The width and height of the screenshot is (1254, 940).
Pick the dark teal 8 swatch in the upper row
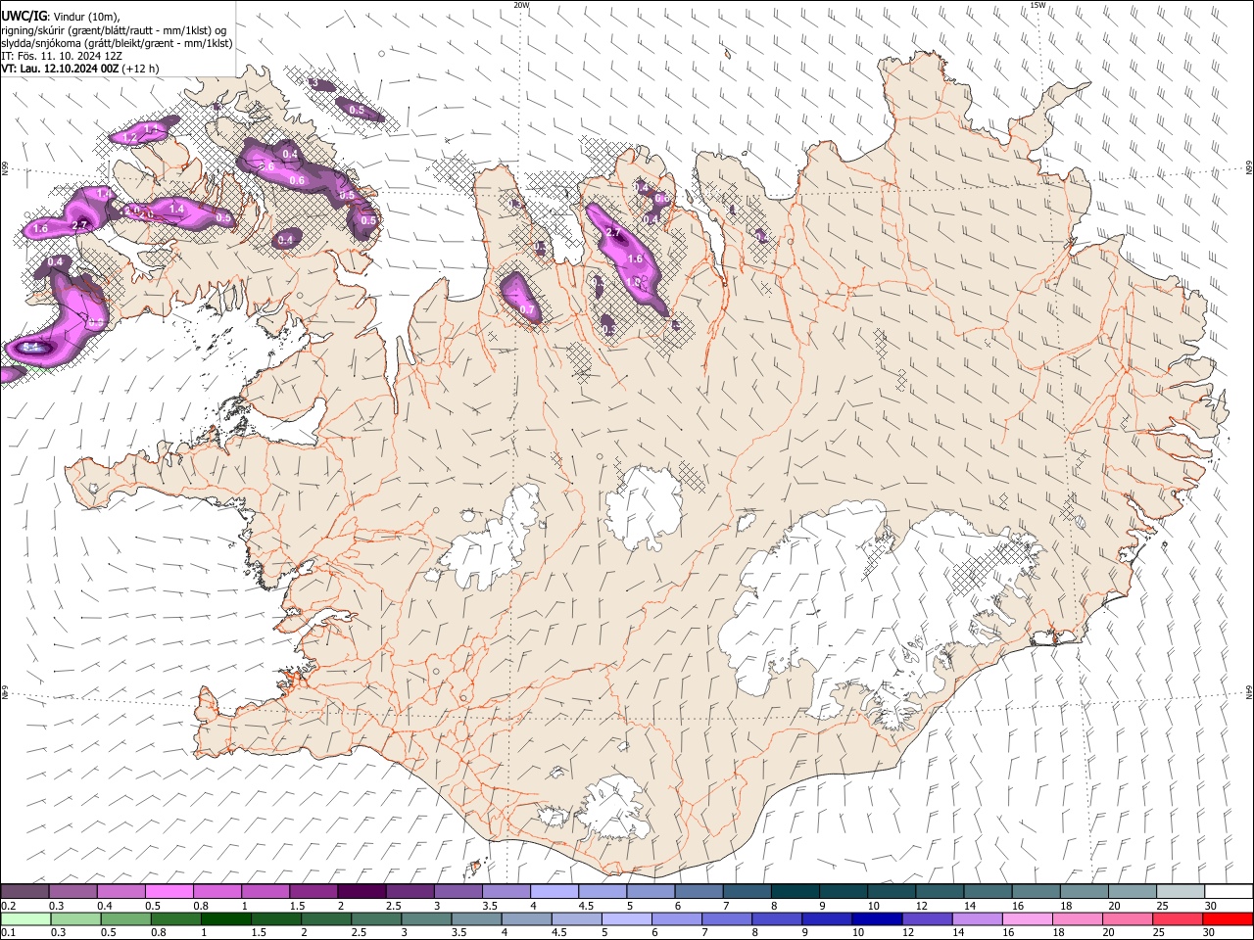click(x=796, y=891)
